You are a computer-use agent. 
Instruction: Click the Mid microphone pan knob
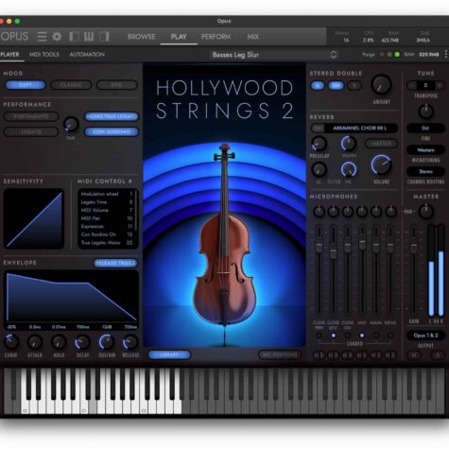362,212
